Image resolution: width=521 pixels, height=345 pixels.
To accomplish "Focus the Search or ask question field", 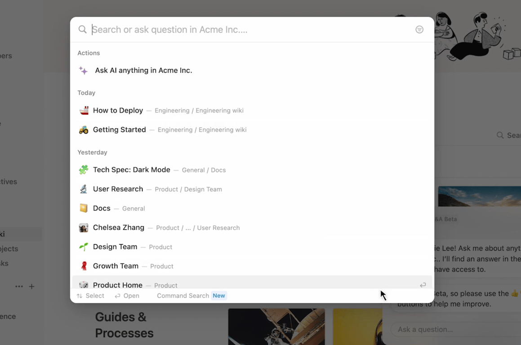I will click(252, 30).
